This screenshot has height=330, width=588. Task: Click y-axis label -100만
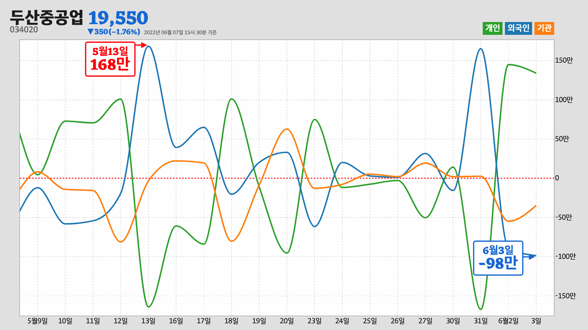tap(565, 257)
